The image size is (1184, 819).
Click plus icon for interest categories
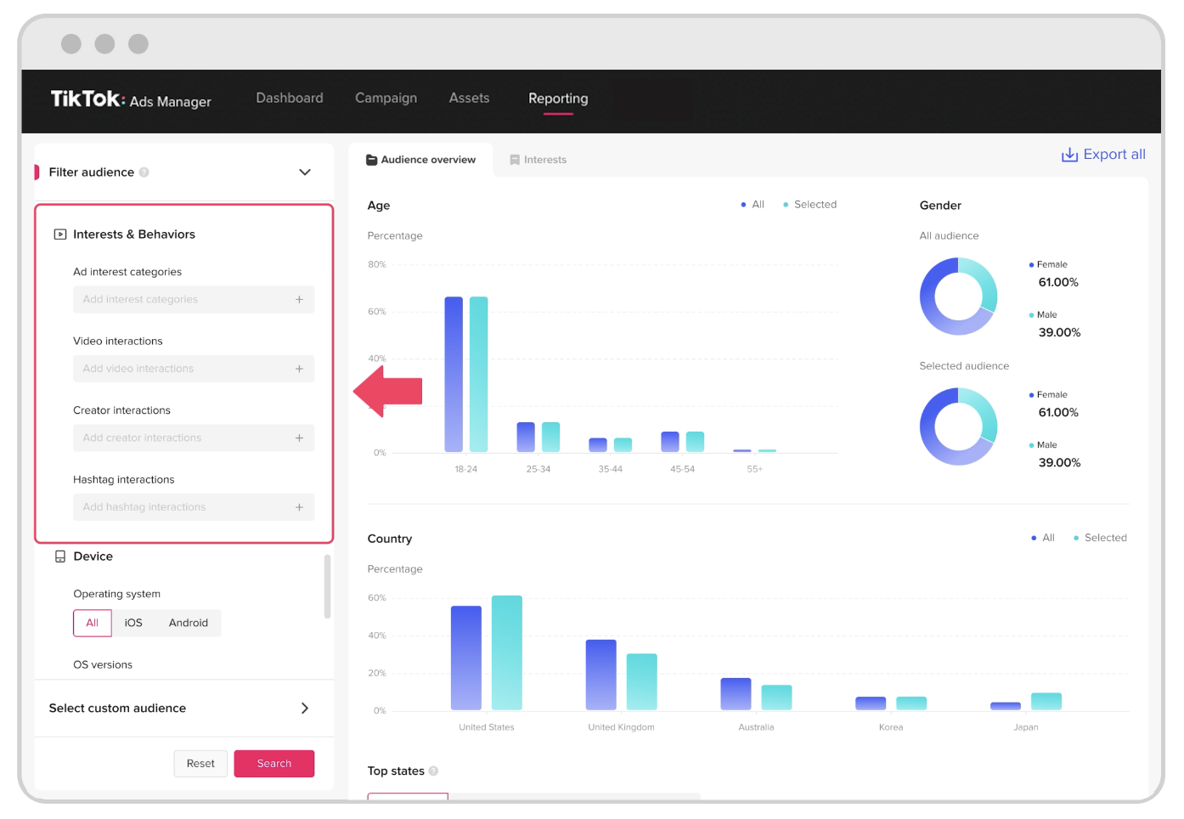point(299,299)
